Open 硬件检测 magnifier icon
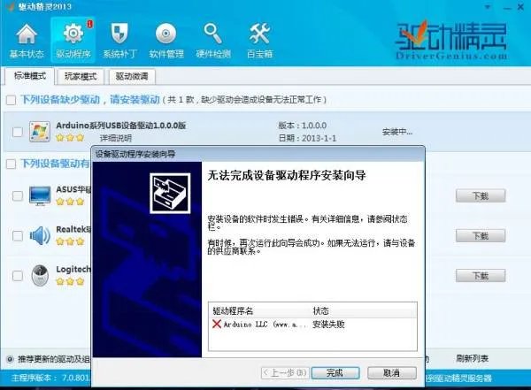 coord(212,34)
